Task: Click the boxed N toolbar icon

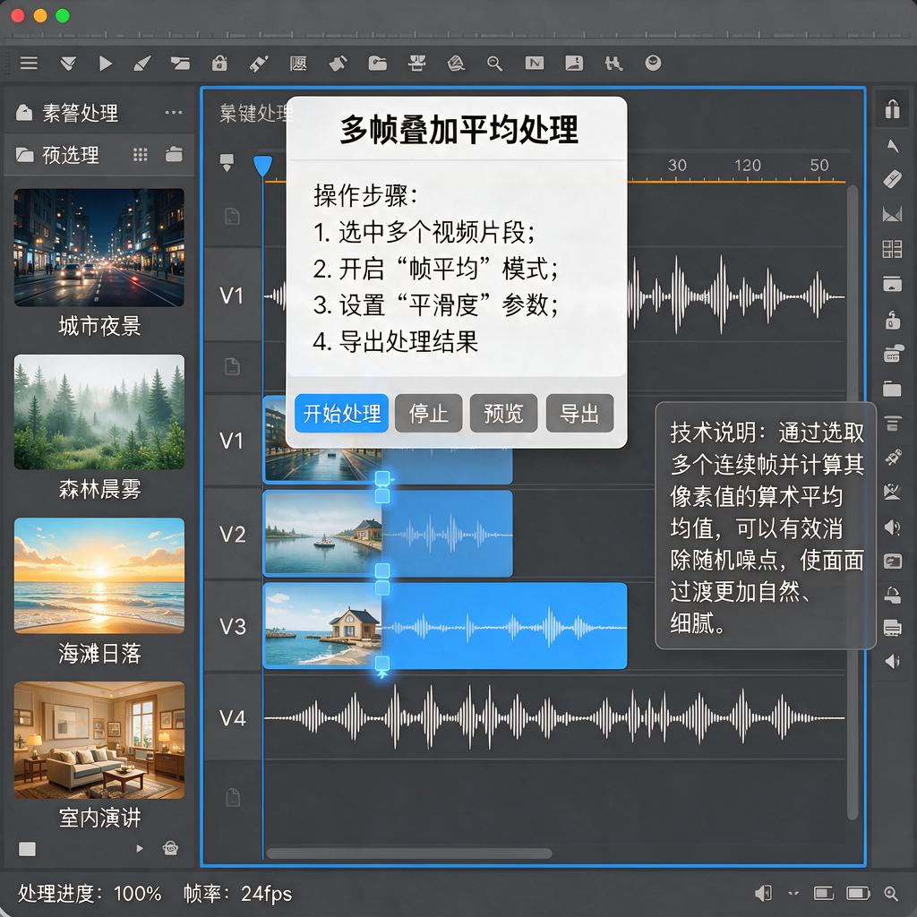Action: click(x=535, y=64)
